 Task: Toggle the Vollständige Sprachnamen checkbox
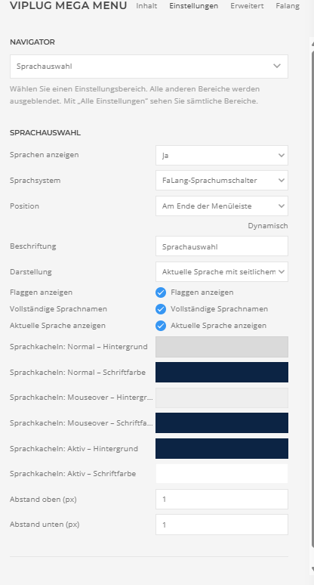pyautogui.click(x=161, y=309)
